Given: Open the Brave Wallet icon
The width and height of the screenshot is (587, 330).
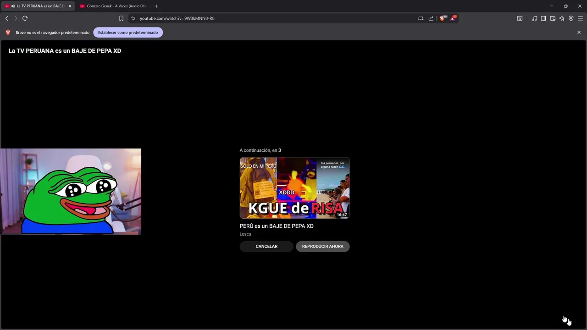Looking at the screenshot, I should (553, 18).
